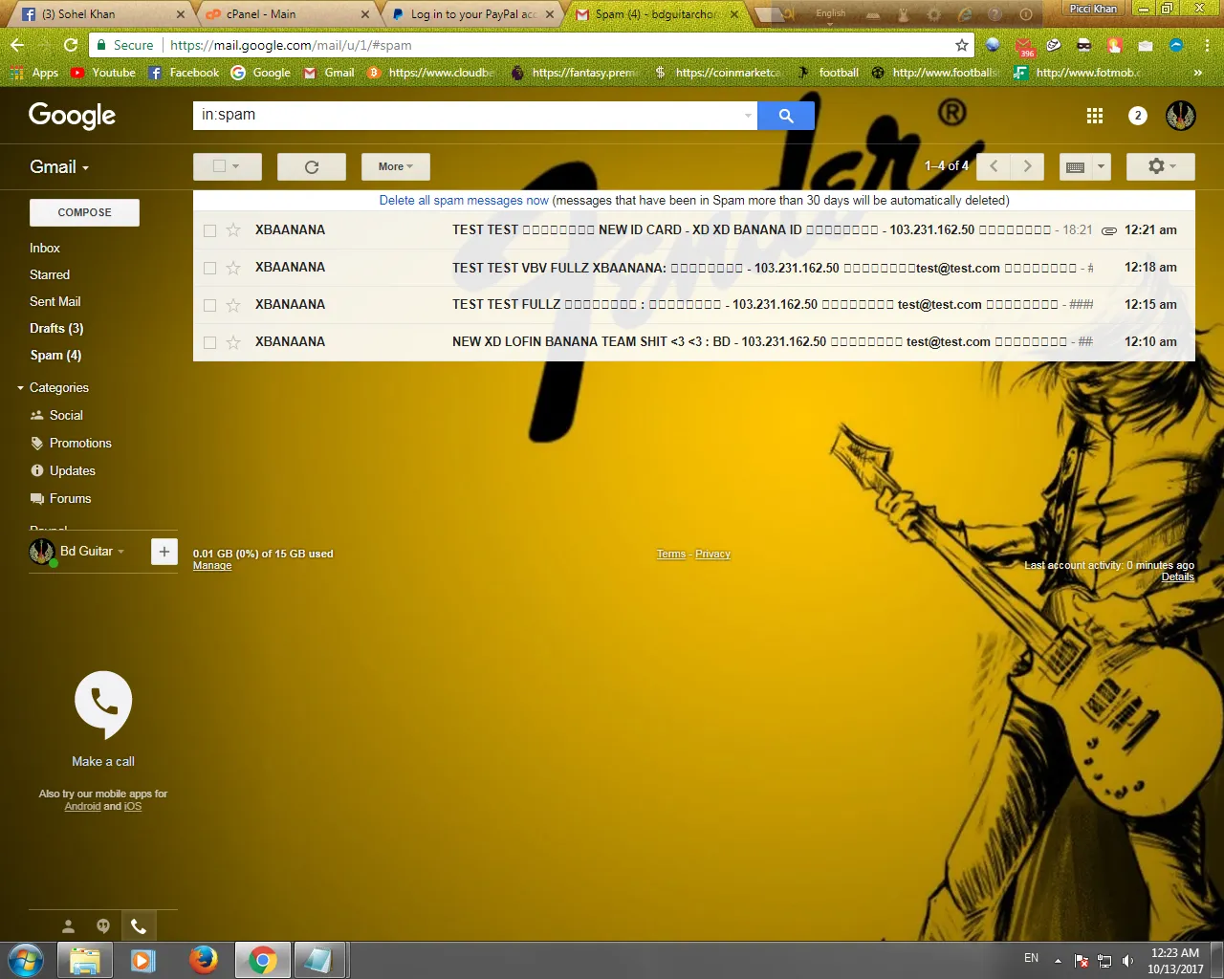Select the 12:21 am message checkbox
Image resolution: width=1224 pixels, height=979 pixels.
209,230
